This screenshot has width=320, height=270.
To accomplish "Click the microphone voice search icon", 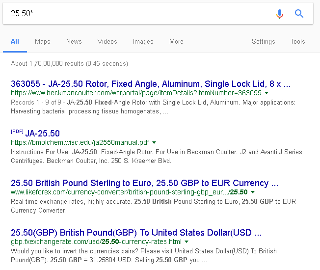I will point(280,14).
